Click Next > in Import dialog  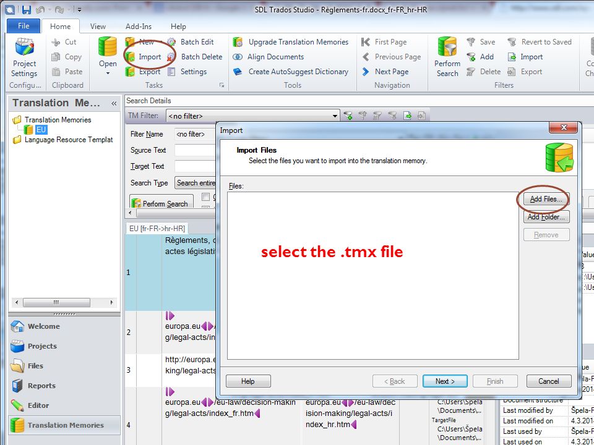[x=445, y=381]
